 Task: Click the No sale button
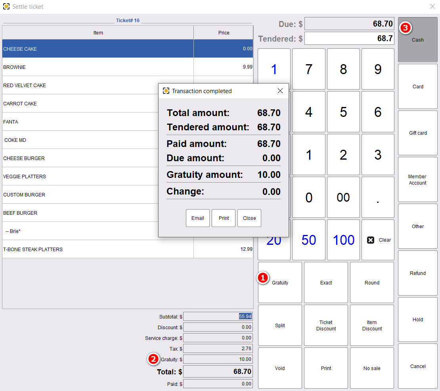tap(372, 368)
